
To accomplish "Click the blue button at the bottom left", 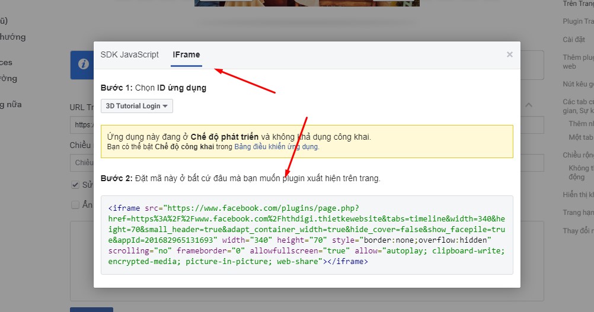I will point(91,310).
